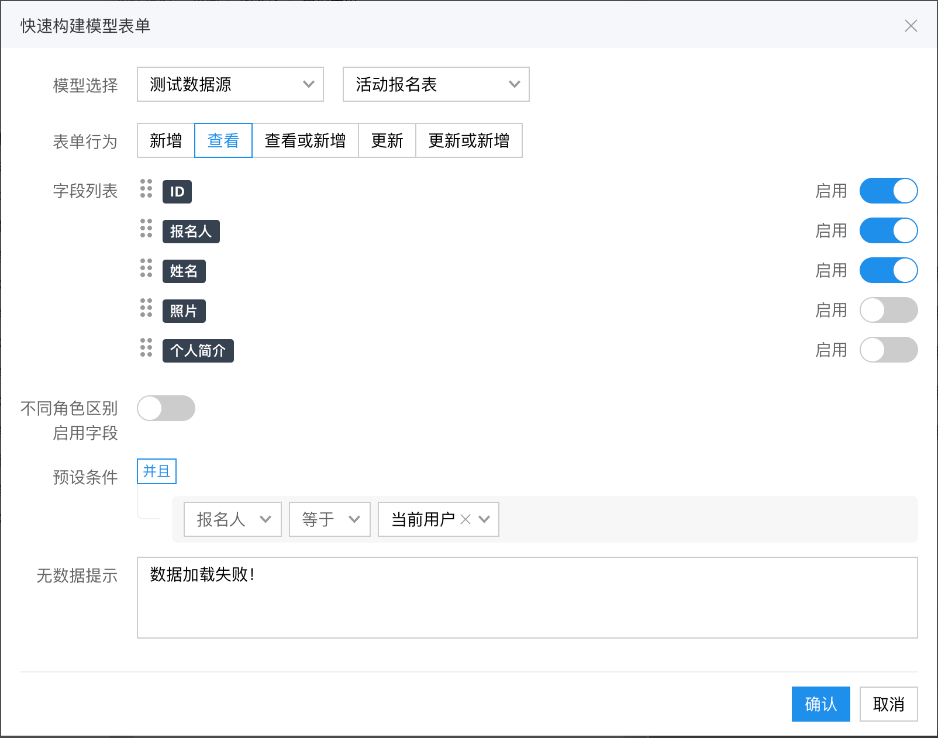The height and width of the screenshot is (738, 938).
Task: Disable the ID field toggle
Action: tap(888, 191)
